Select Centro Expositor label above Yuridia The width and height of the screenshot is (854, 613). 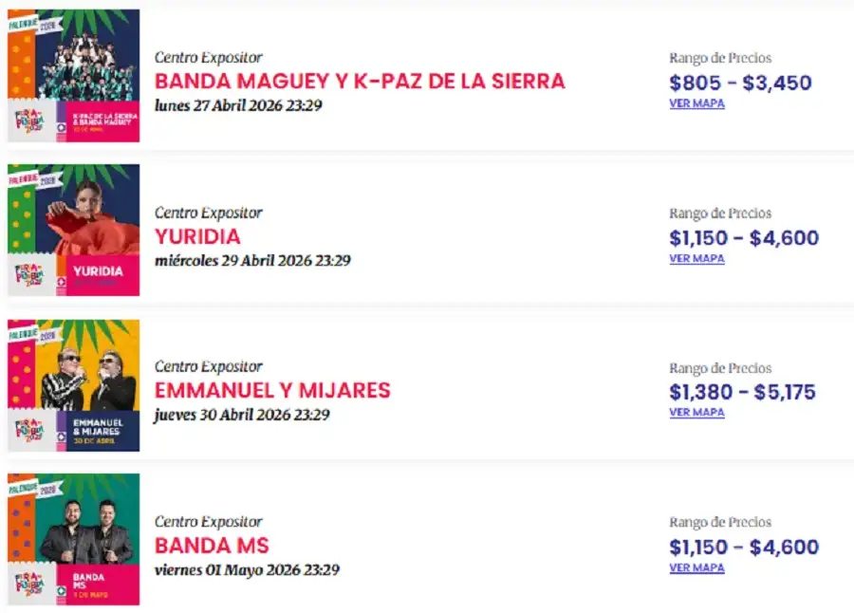tap(209, 213)
